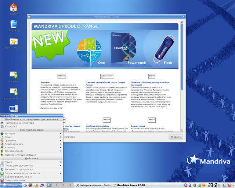
Task: Activate the Информационное taskbar window entry
Action: 94,185
